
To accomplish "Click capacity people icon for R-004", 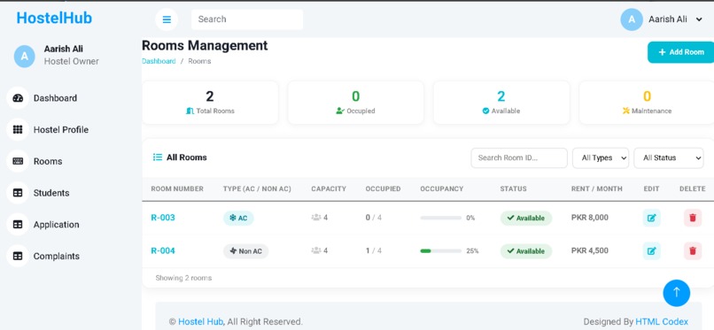I will coord(316,250).
